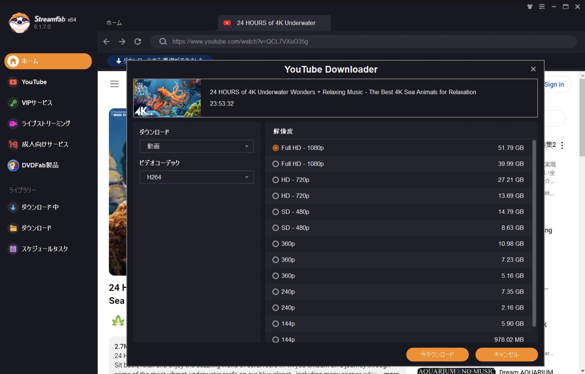This screenshot has width=585, height=374.
Task: Select 240p 2.16 GB option
Action: click(398, 308)
